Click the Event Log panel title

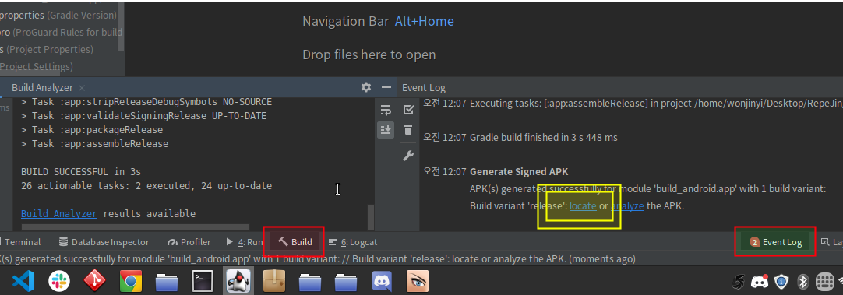[424, 88]
